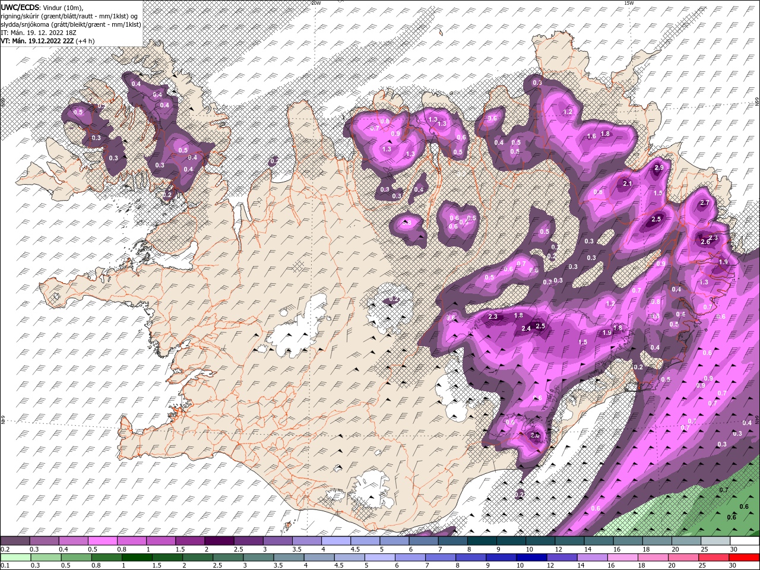
Task: Click the 2.7 snowfall value on the map
Action: [705, 203]
